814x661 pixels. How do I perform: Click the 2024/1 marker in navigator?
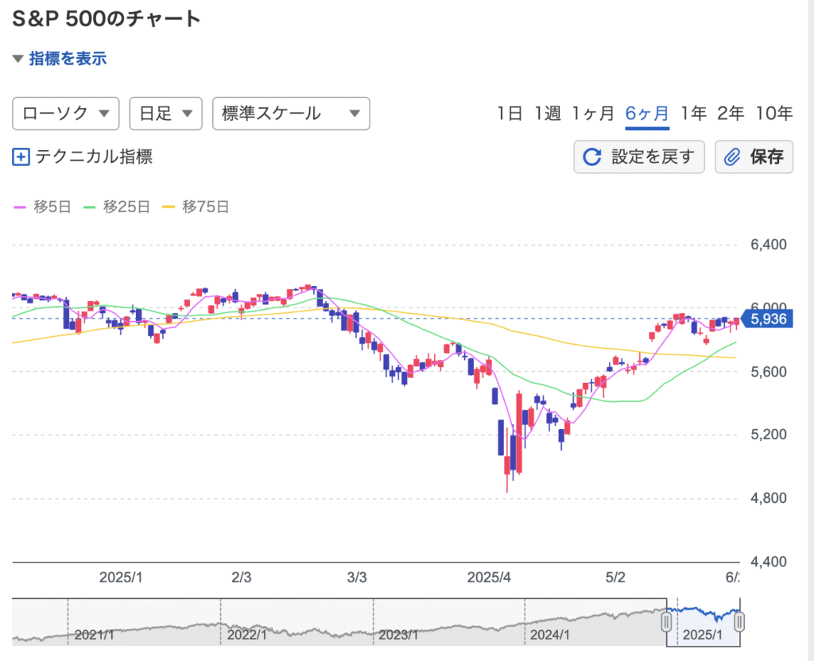click(x=550, y=635)
